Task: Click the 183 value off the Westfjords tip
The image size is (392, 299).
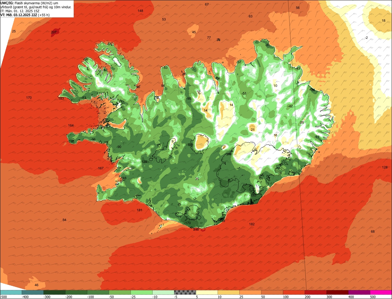Action: (61, 98)
